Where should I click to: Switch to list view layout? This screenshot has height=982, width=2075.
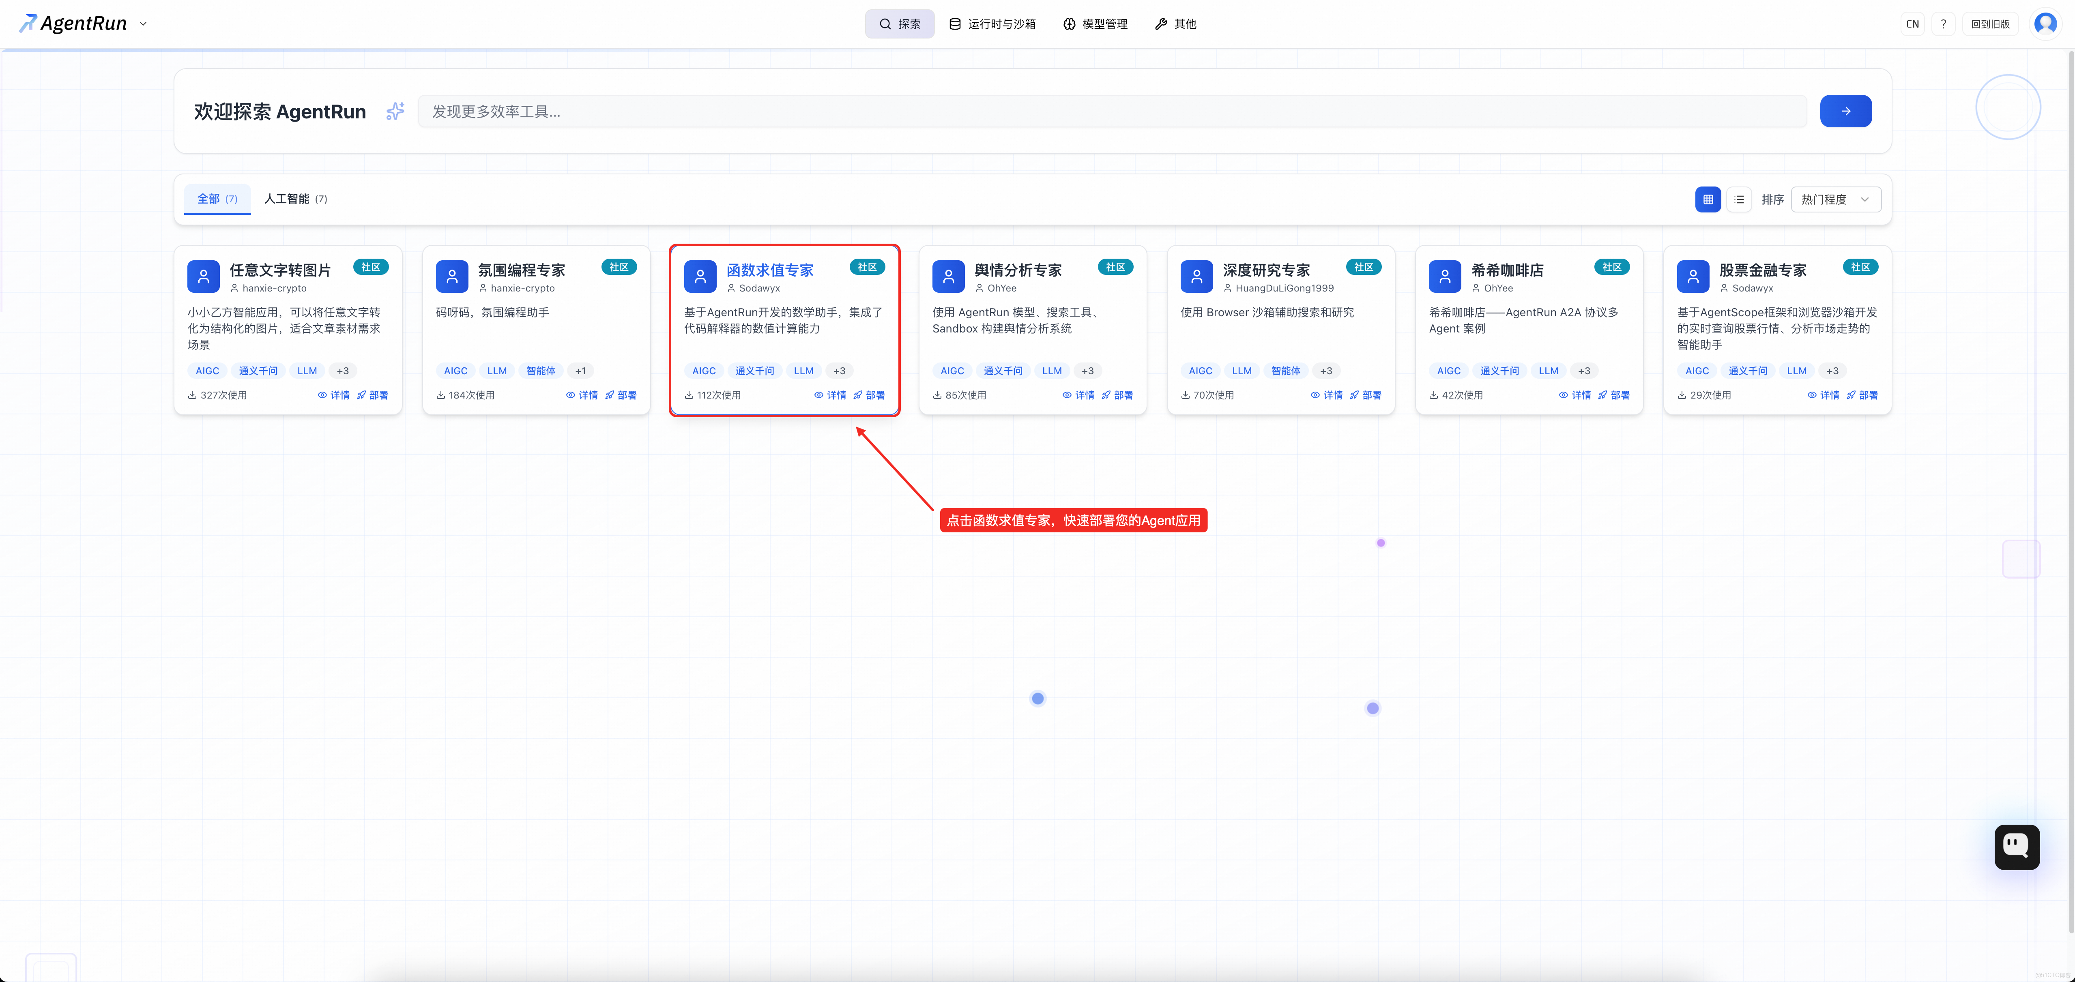click(x=1739, y=199)
